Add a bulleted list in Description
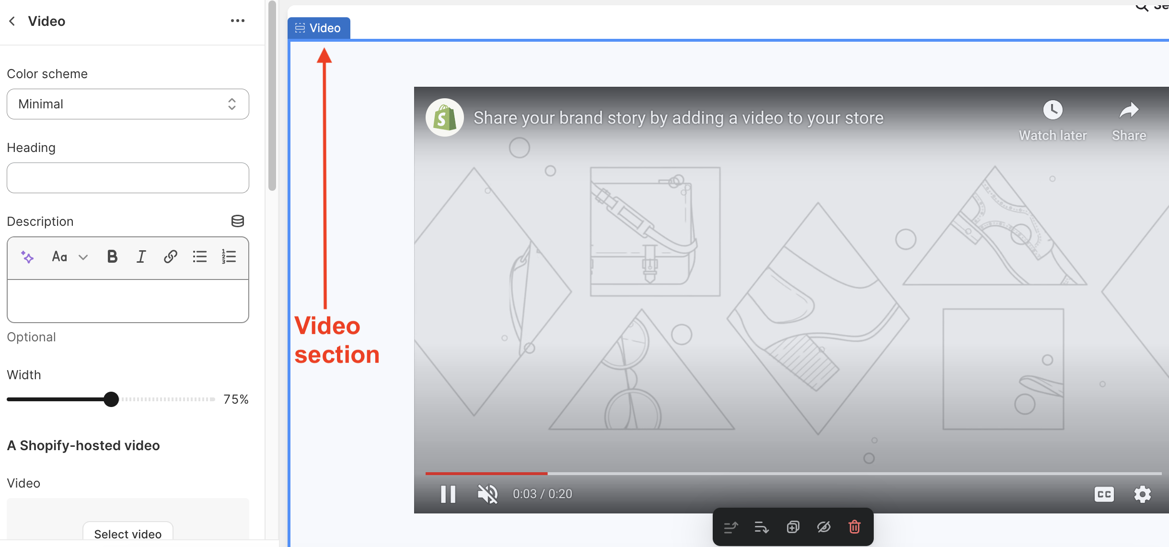Screen dimensions: 1169x547 coord(200,257)
